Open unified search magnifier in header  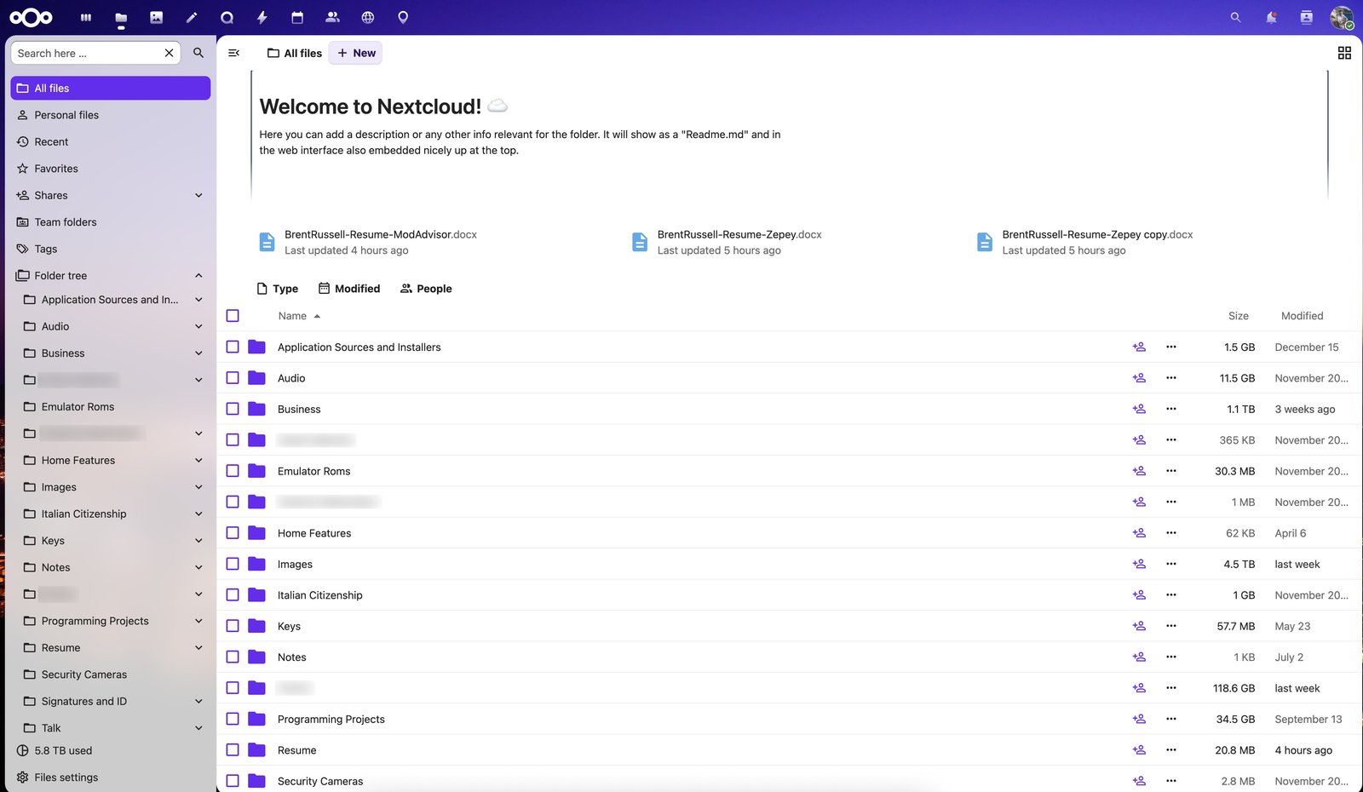tap(1235, 17)
